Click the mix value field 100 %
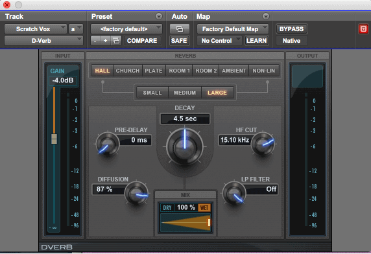 coord(186,207)
